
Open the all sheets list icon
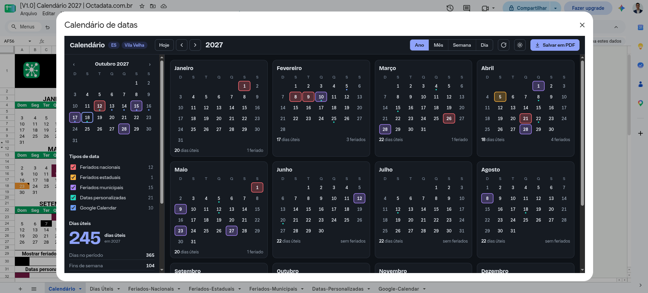click(x=34, y=289)
